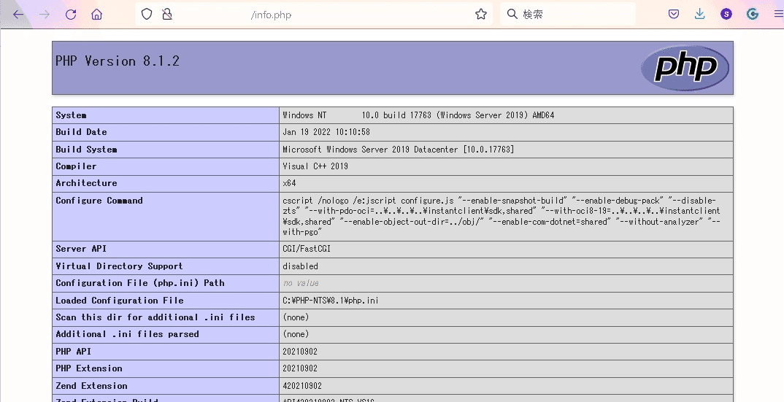Bookmark this page with the star
This screenshot has height=402, width=784.
click(x=481, y=15)
